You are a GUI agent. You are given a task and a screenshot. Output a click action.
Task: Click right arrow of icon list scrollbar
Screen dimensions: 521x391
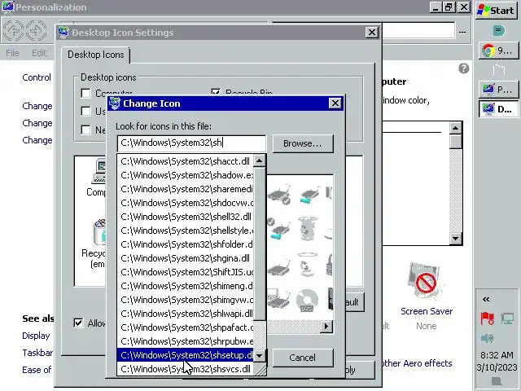point(326,327)
